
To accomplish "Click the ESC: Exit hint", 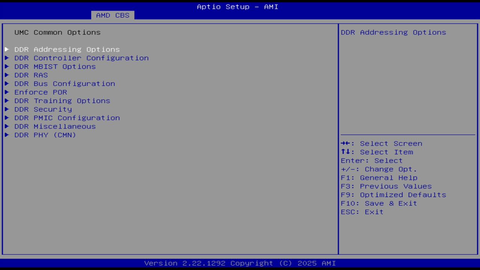I will [362, 212].
